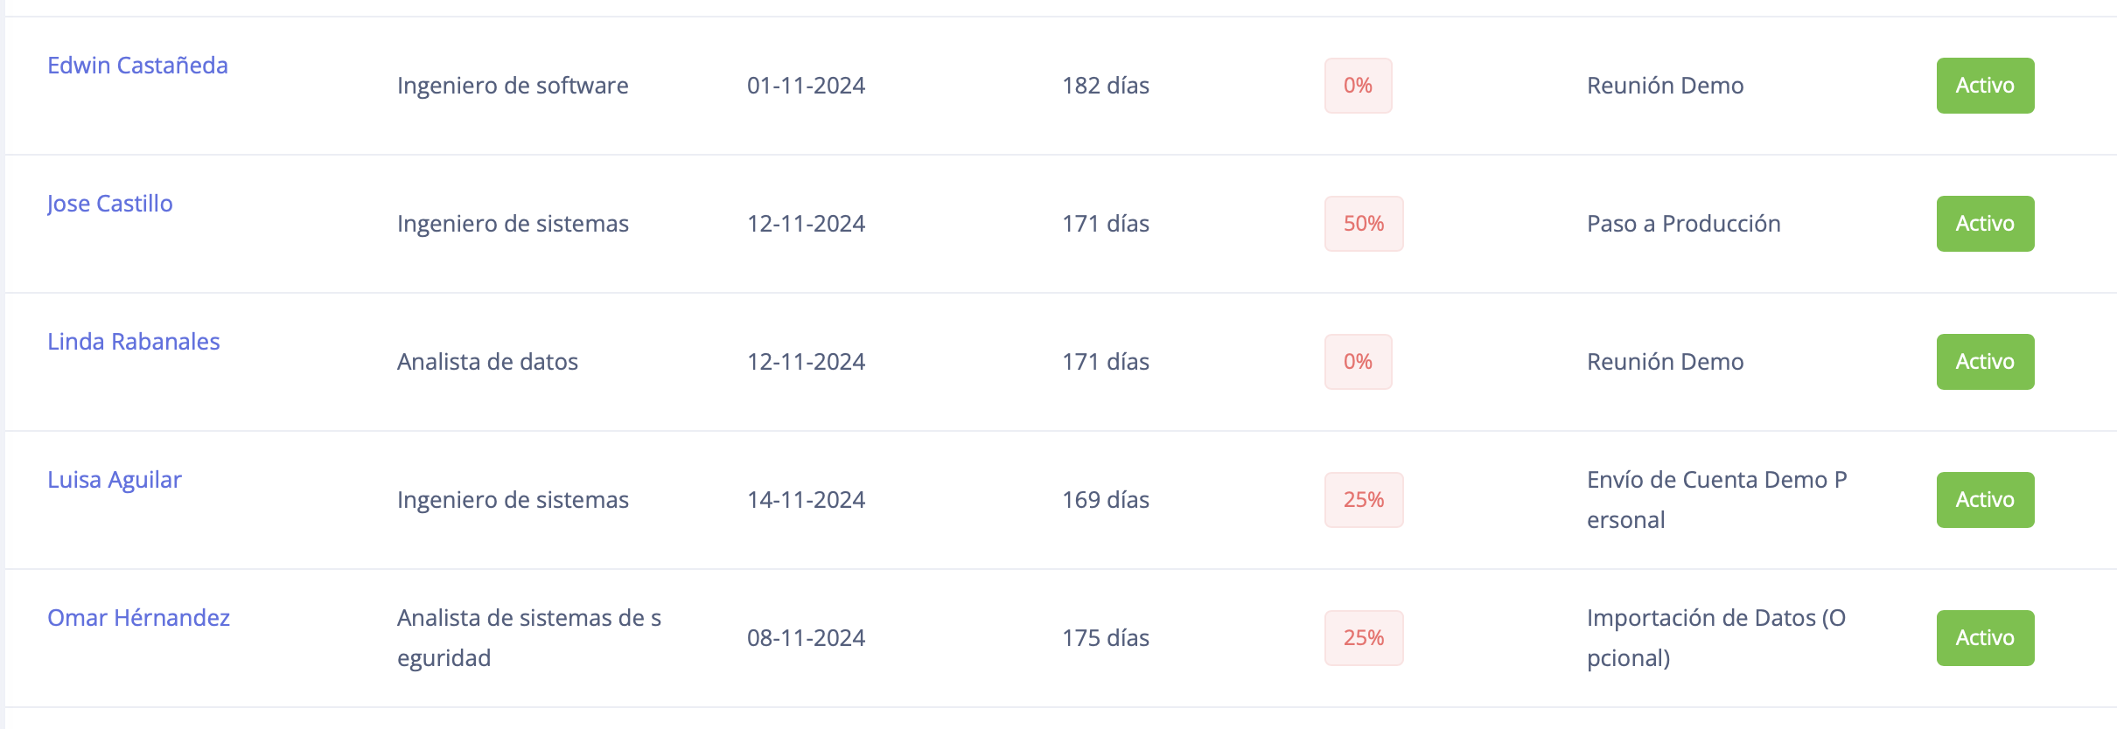Open Jose Castillo's profile link

coord(110,204)
